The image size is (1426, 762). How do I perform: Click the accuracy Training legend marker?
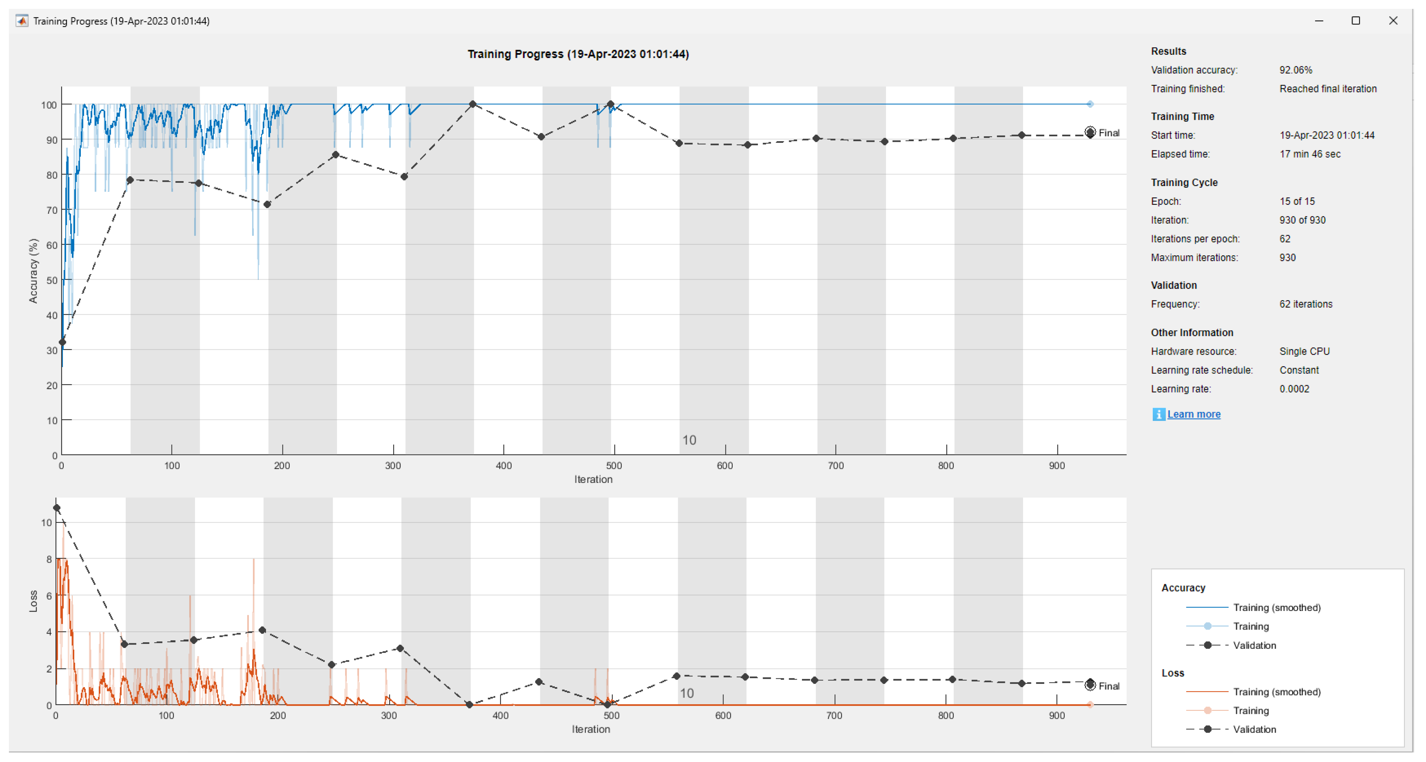point(1207,626)
